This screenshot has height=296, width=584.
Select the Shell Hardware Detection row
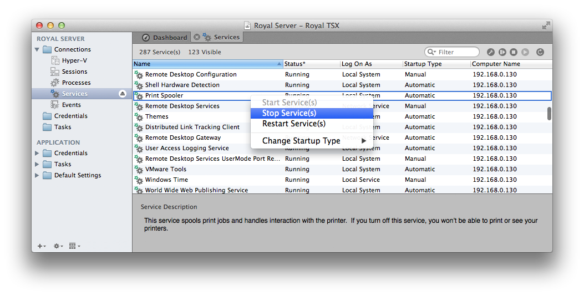pyautogui.click(x=342, y=85)
